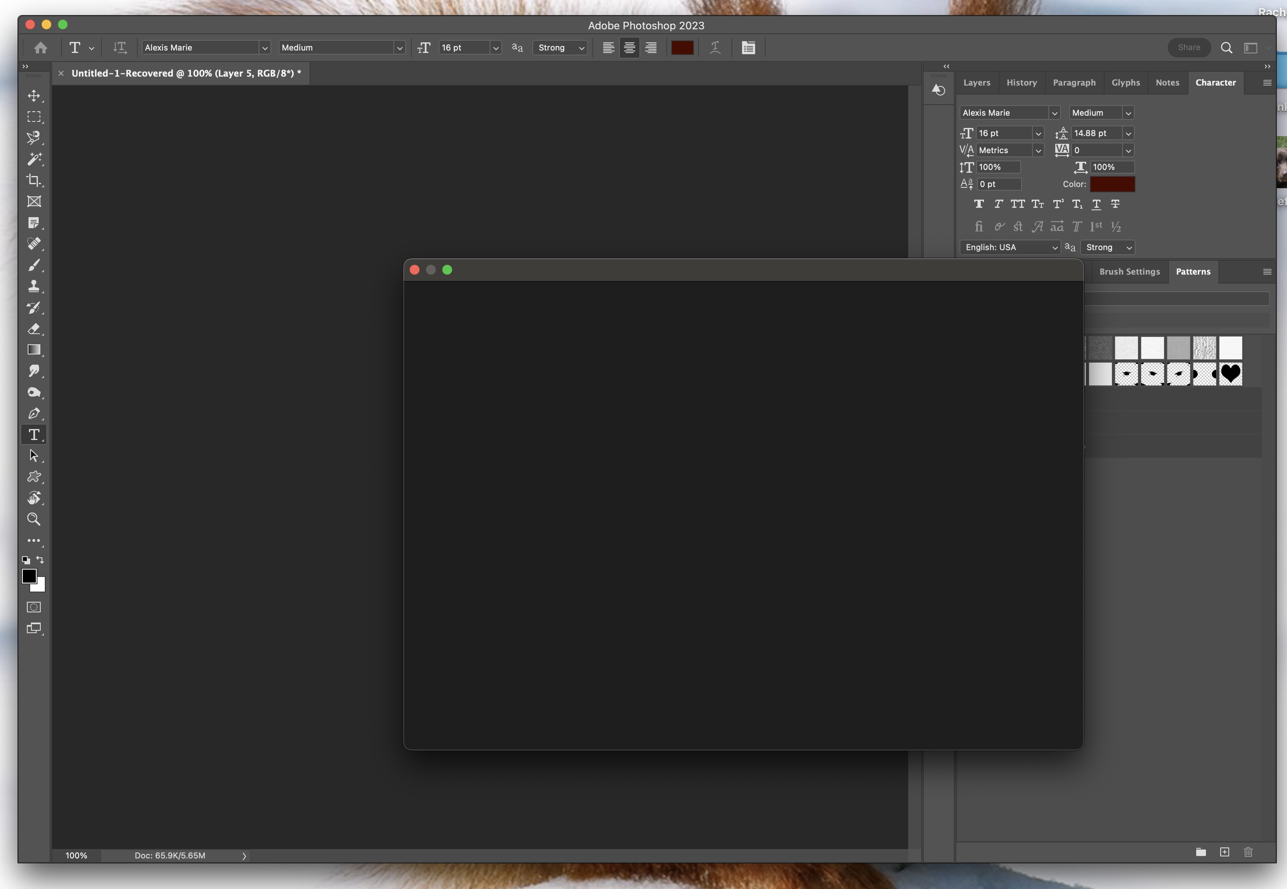This screenshot has height=889, width=1287.
Task: Select the Horizontal Type tool
Action: coord(34,434)
